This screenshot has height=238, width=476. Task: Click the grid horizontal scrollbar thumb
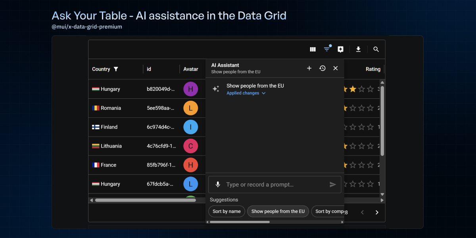pyautogui.click(x=145, y=200)
